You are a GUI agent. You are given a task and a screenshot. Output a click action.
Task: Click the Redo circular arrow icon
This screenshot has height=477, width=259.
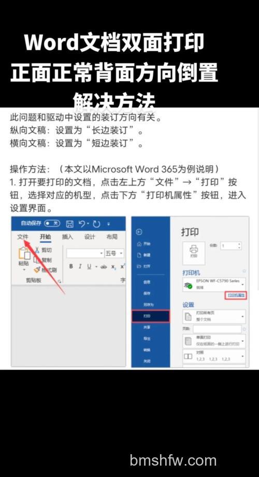[x=96, y=224]
